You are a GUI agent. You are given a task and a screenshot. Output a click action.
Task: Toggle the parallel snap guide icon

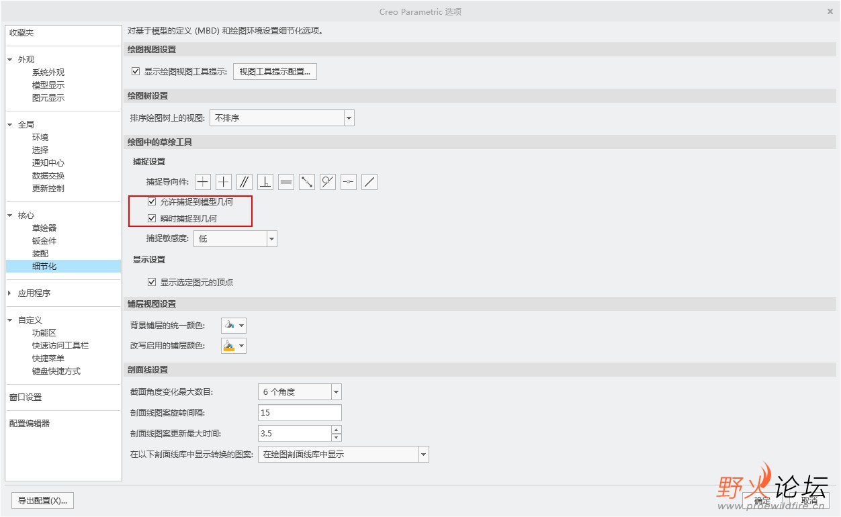point(245,181)
